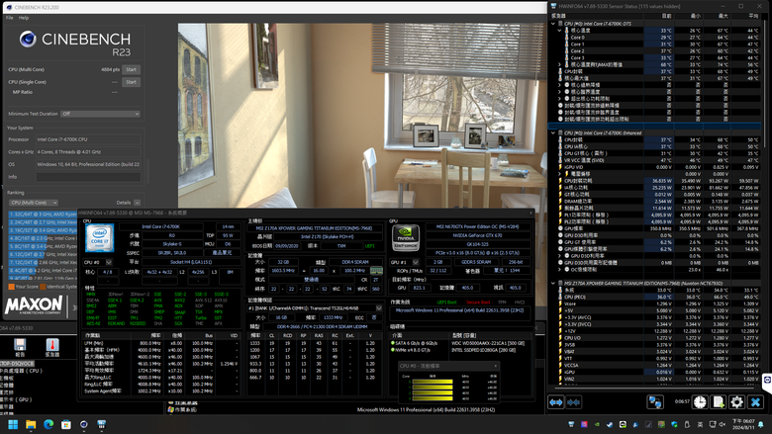The image size is (772, 434).
Task: Select ranking entry 4. 8C/16T @ 2.3 GHz
Action: tap(43, 238)
